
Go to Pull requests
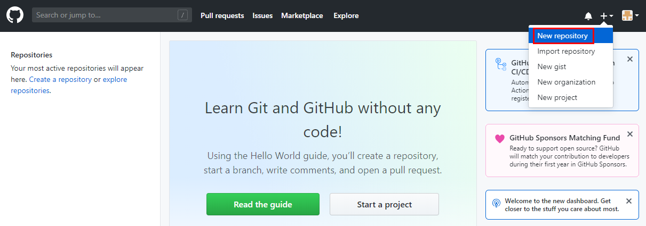[x=222, y=15]
